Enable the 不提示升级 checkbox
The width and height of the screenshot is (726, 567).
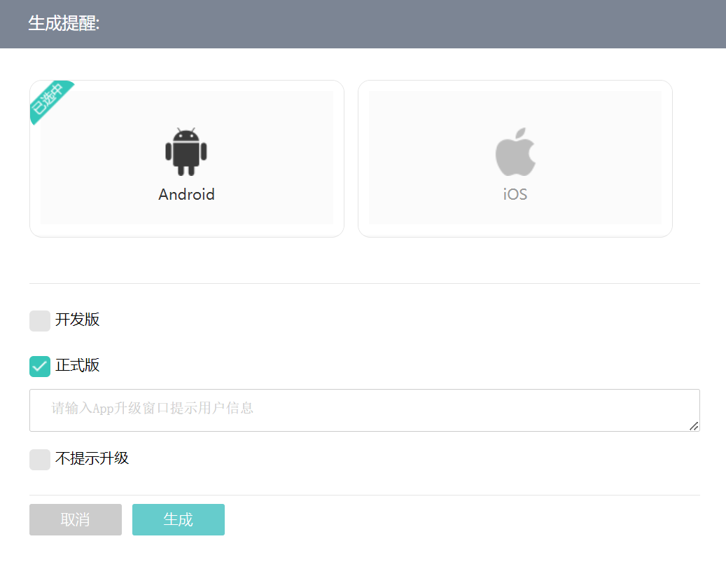pyautogui.click(x=40, y=460)
